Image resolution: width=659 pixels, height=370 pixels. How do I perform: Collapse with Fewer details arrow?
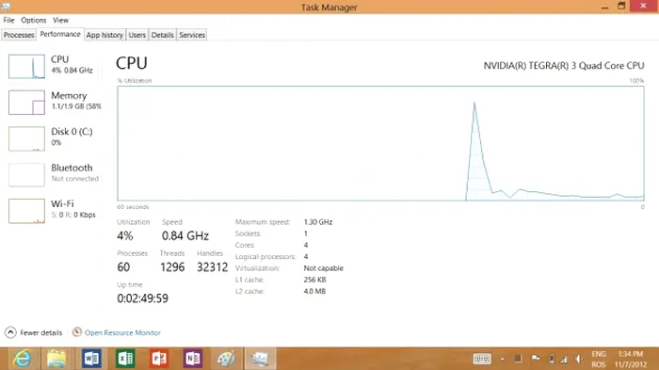(x=10, y=332)
